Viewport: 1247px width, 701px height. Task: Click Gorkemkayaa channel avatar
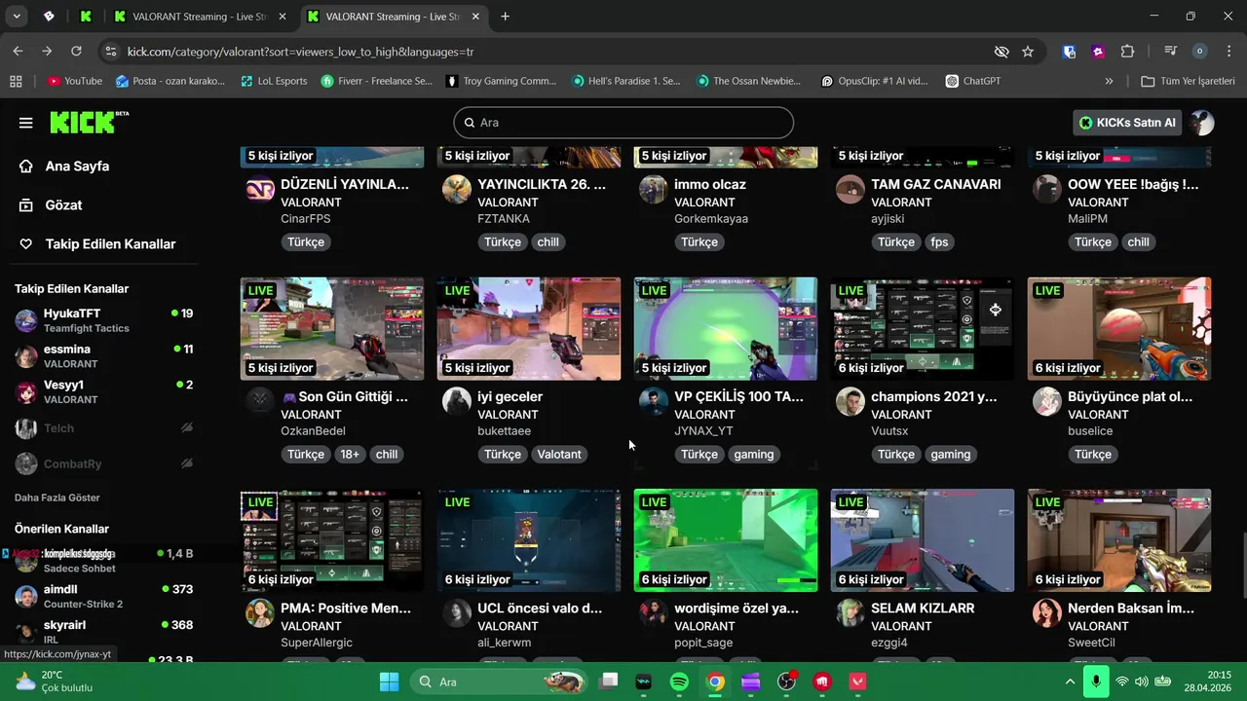pyautogui.click(x=653, y=189)
